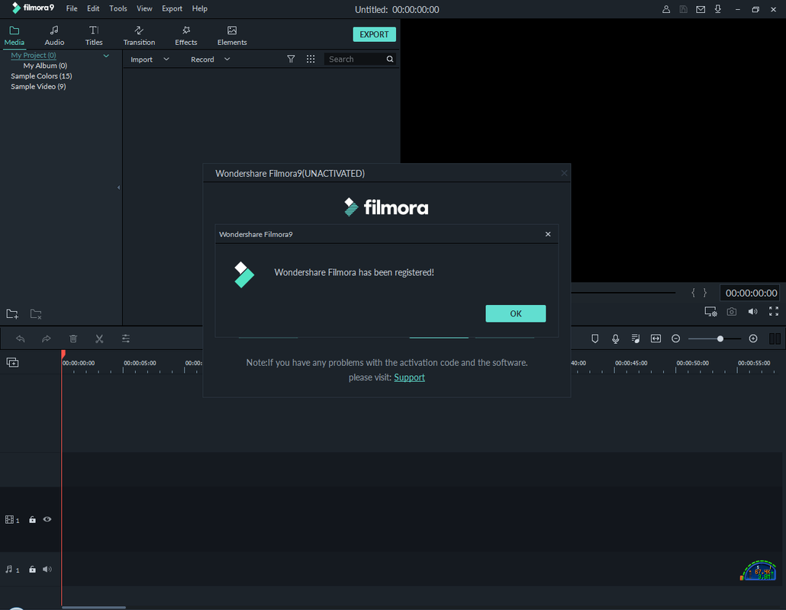Image resolution: width=786 pixels, height=610 pixels.
Task: Click the mark in brace icon
Action: click(x=693, y=293)
